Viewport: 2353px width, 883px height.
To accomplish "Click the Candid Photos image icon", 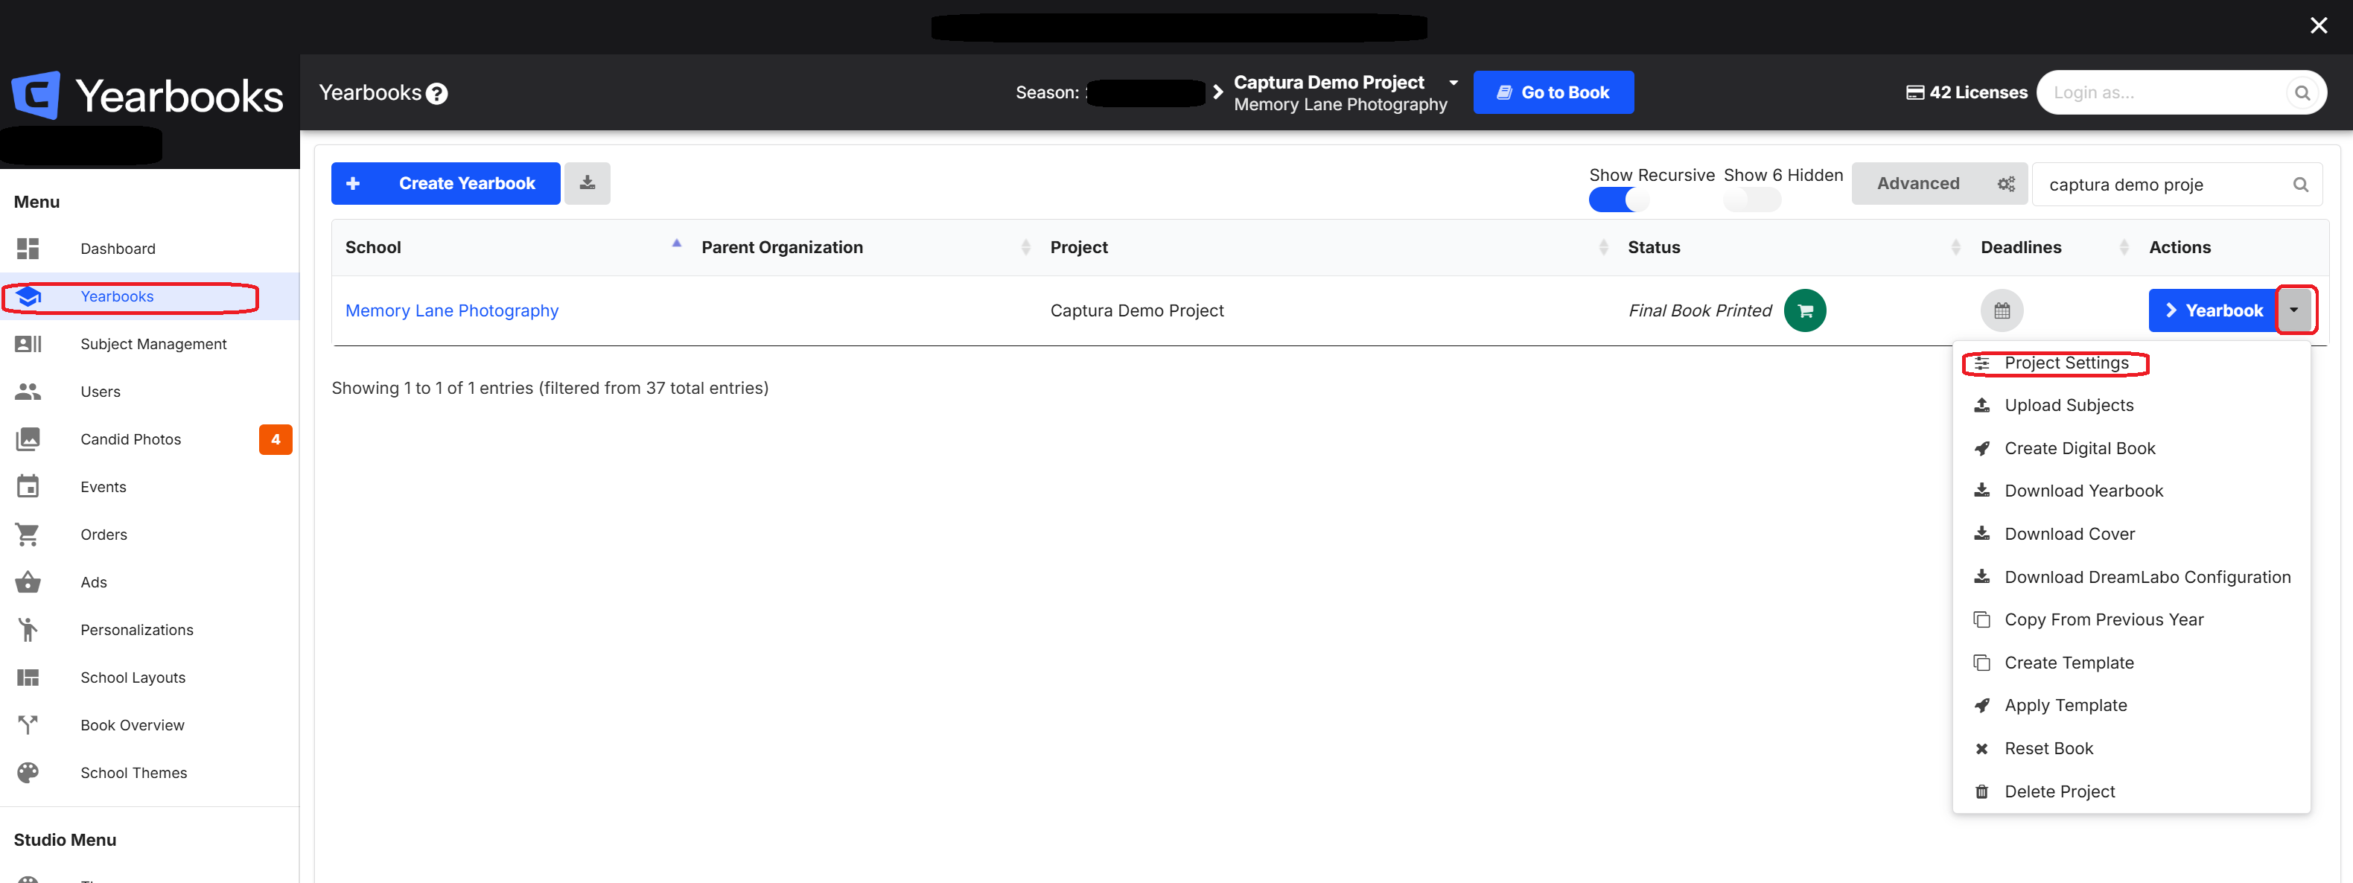I will (28, 439).
